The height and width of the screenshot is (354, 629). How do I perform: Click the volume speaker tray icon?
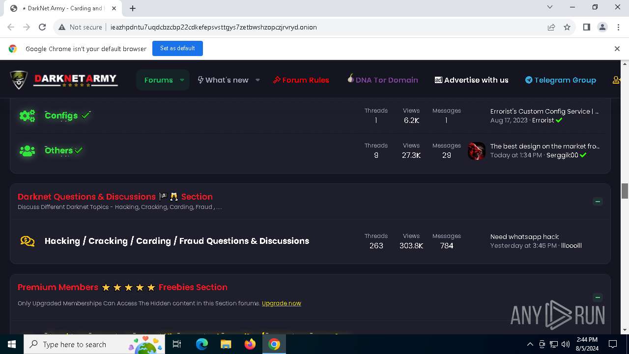coord(566,344)
